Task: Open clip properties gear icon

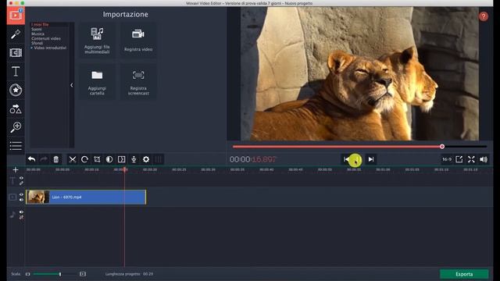Action: [146, 159]
